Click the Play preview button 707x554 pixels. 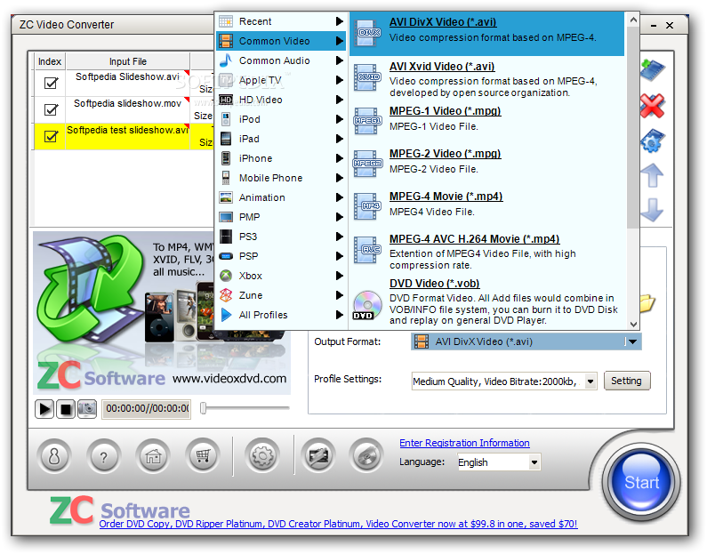click(x=44, y=409)
